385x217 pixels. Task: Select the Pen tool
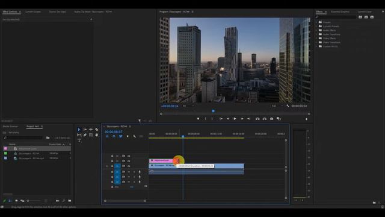click(85, 135)
